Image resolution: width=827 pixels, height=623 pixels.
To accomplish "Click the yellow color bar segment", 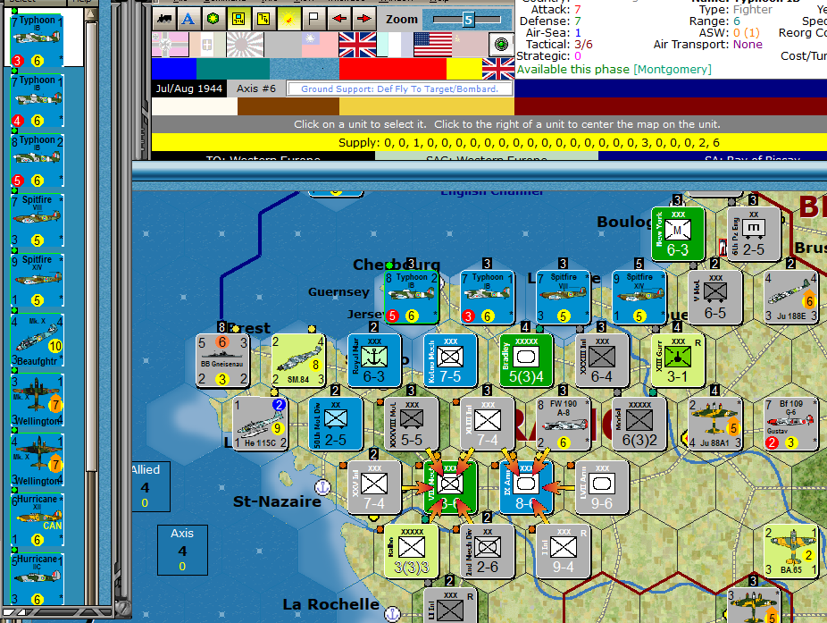I will [464, 69].
